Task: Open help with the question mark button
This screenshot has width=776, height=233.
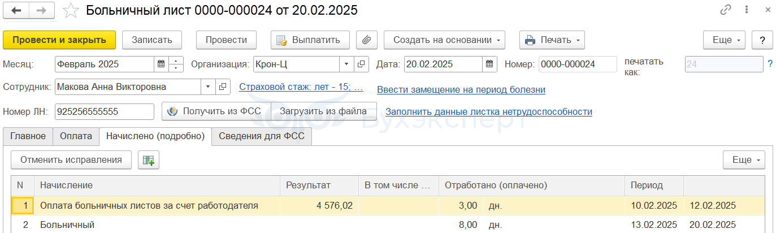Action: [x=762, y=40]
